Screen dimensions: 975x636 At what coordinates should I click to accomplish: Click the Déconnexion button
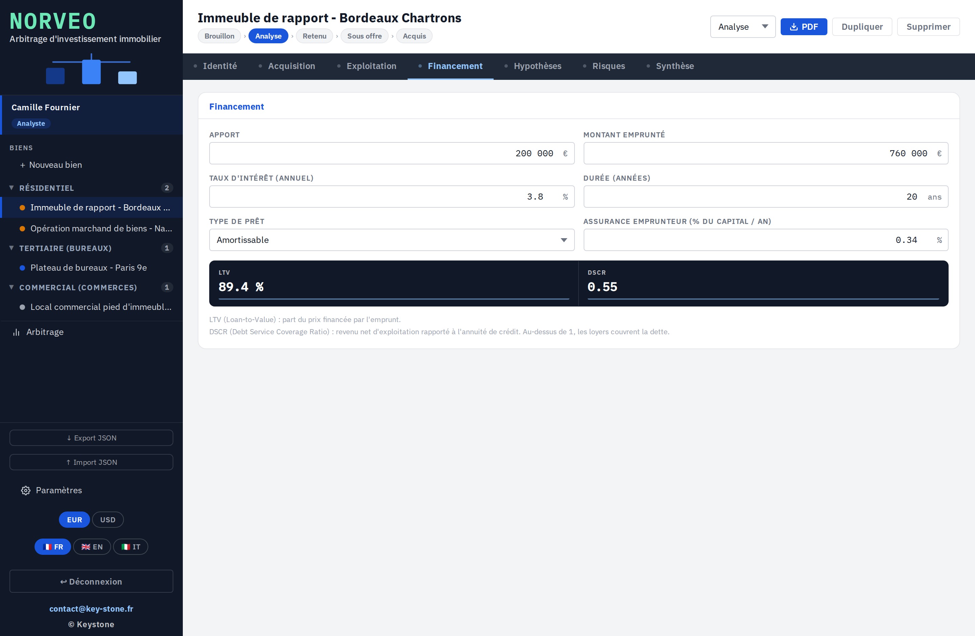click(91, 581)
